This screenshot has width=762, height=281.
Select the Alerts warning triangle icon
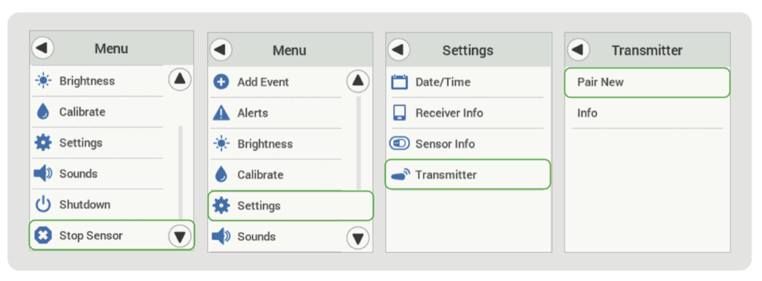[220, 114]
